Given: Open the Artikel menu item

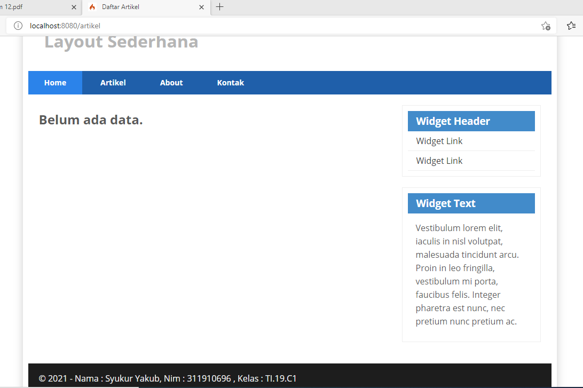Looking at the screenshot, I should pyautogui.click(x=113, y=83).
